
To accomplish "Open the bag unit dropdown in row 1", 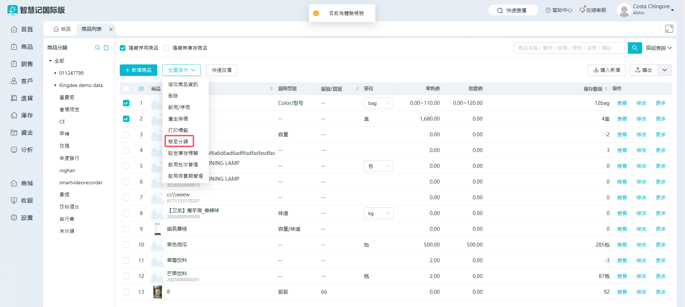I will [378, 103].
